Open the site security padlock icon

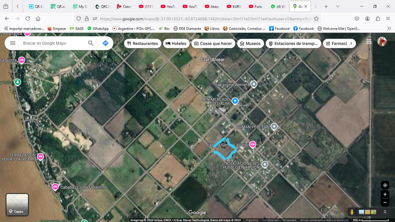[86, 18]
